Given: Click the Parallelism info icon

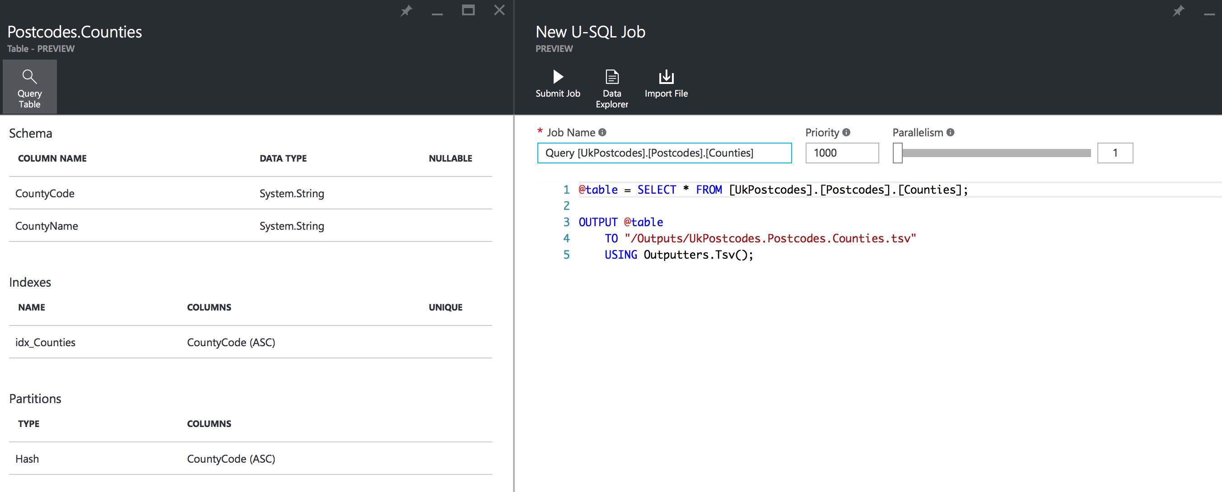Looking at the screenshot, I should 950,133.
